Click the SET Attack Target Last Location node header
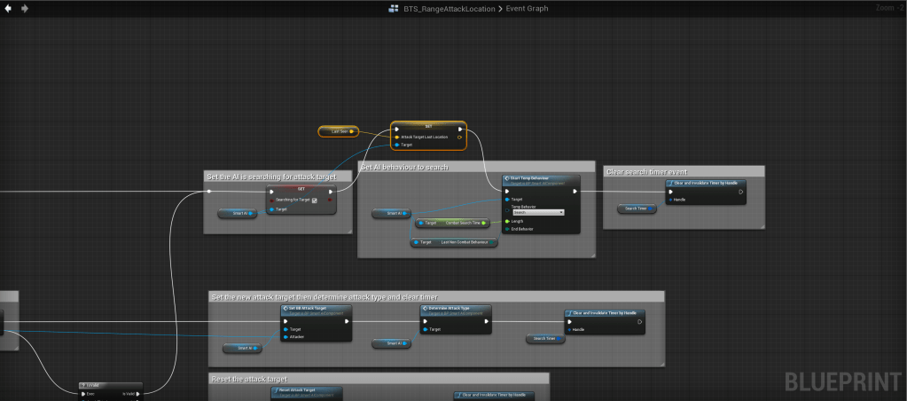Image resolution: width=907 pixels, height=401 pixels. click(x=428, y=126)
